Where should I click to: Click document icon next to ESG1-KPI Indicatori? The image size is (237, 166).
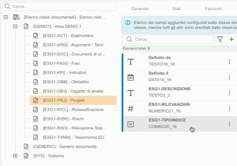click(36, 73)
